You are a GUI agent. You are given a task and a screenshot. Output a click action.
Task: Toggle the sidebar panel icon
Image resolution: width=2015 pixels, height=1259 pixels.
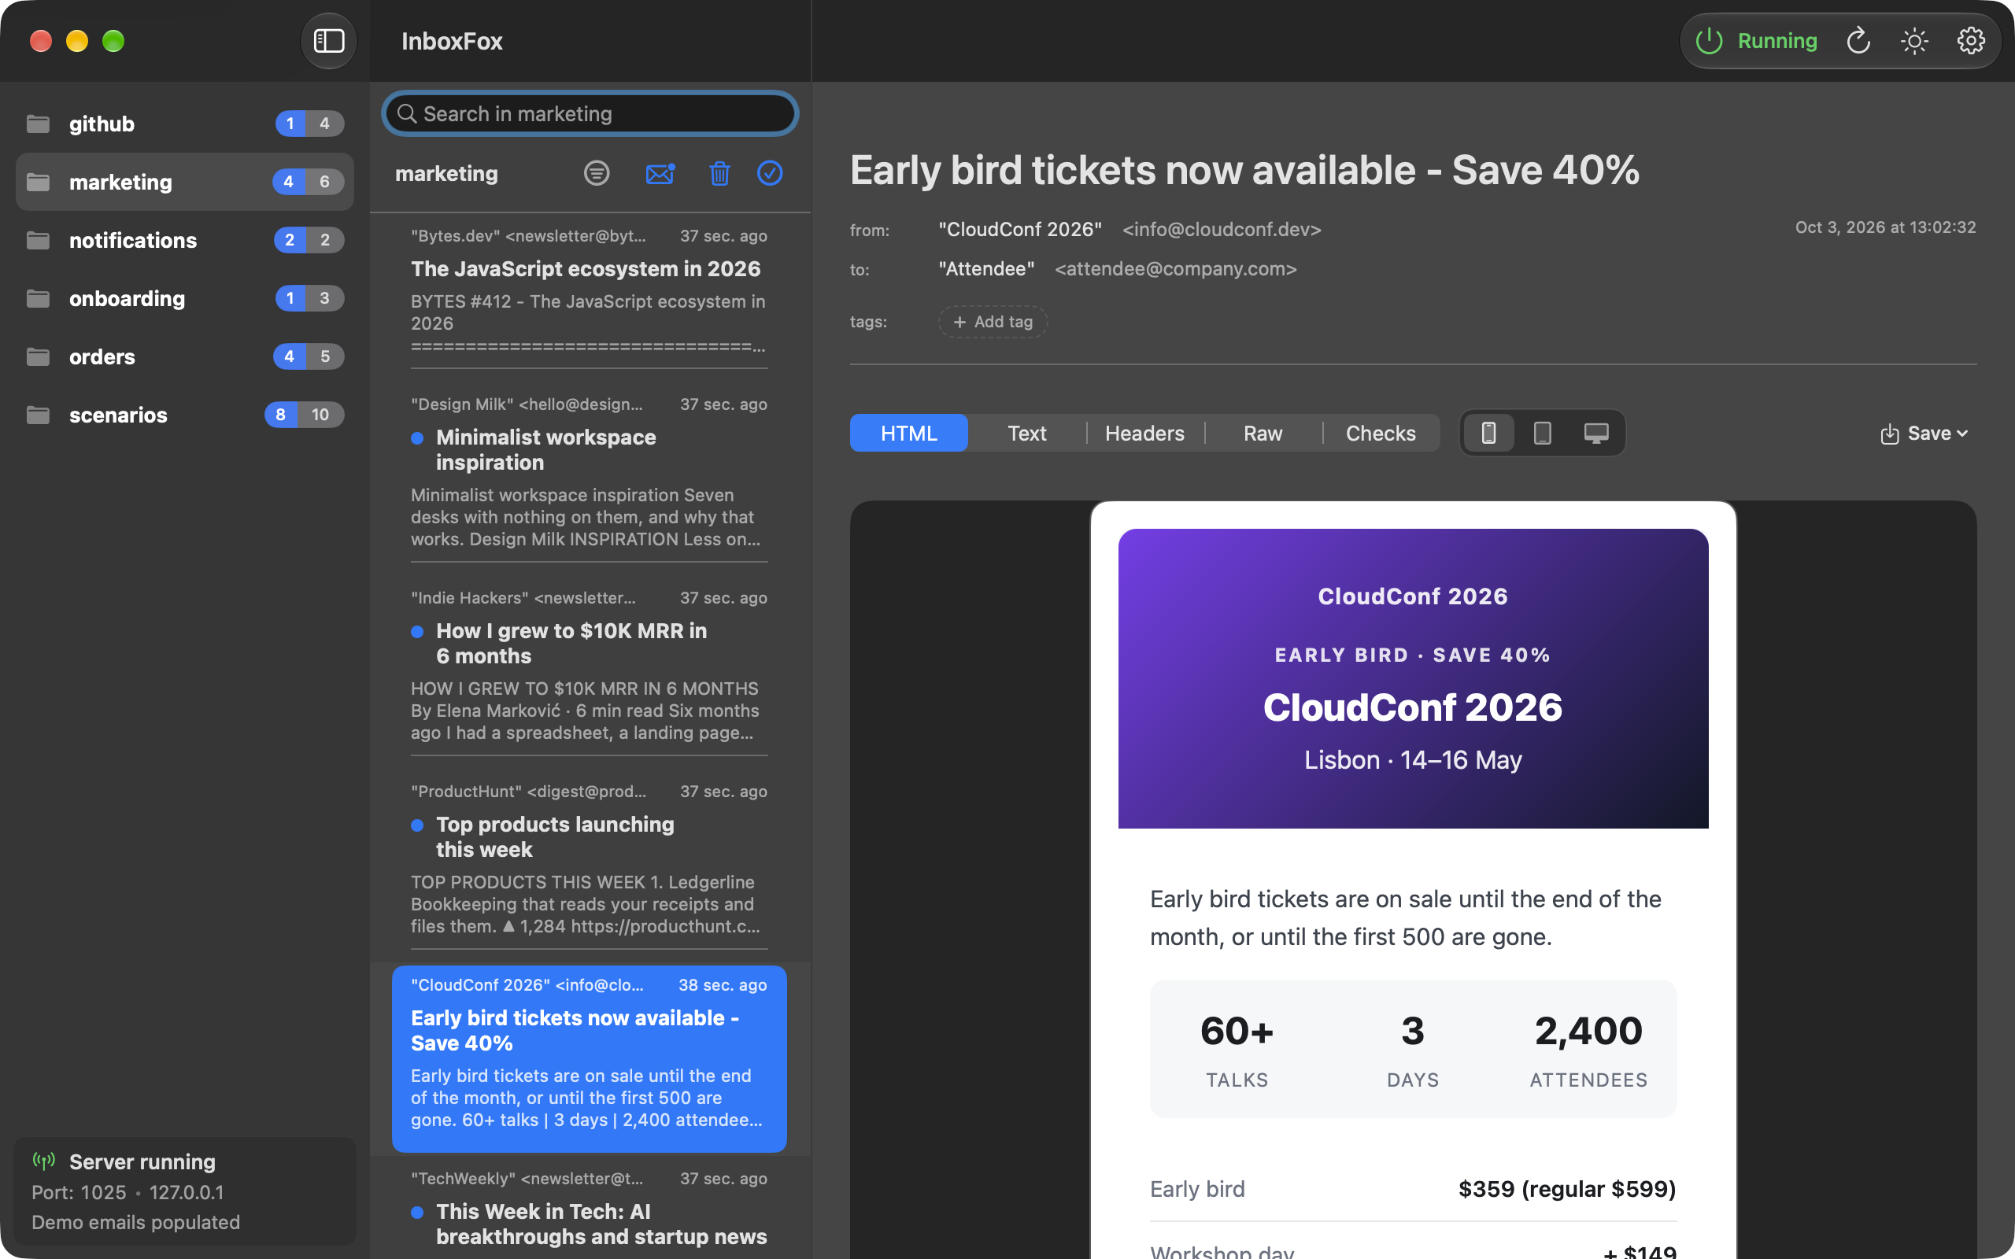[328, 41]
